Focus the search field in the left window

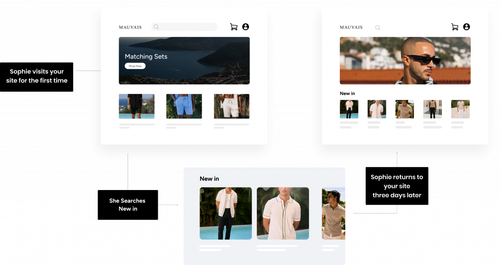point(188,27)
